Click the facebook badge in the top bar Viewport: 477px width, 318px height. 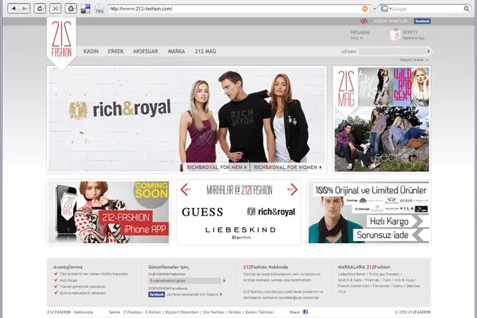[422, 21]
